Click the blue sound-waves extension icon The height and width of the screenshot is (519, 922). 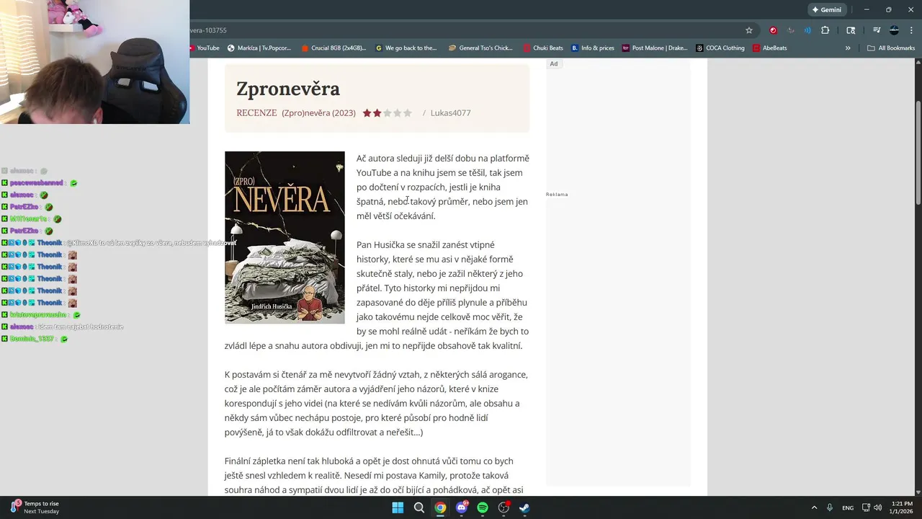tap(807, 30)
